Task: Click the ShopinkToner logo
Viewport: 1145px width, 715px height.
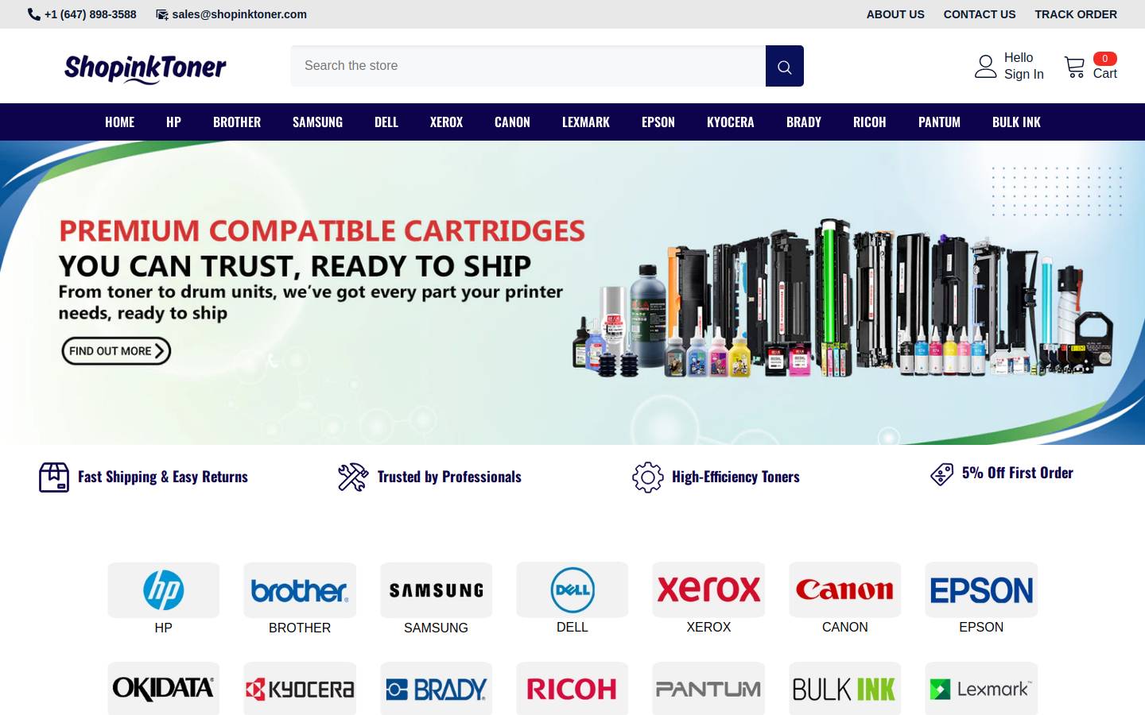Action: [146, 68]
